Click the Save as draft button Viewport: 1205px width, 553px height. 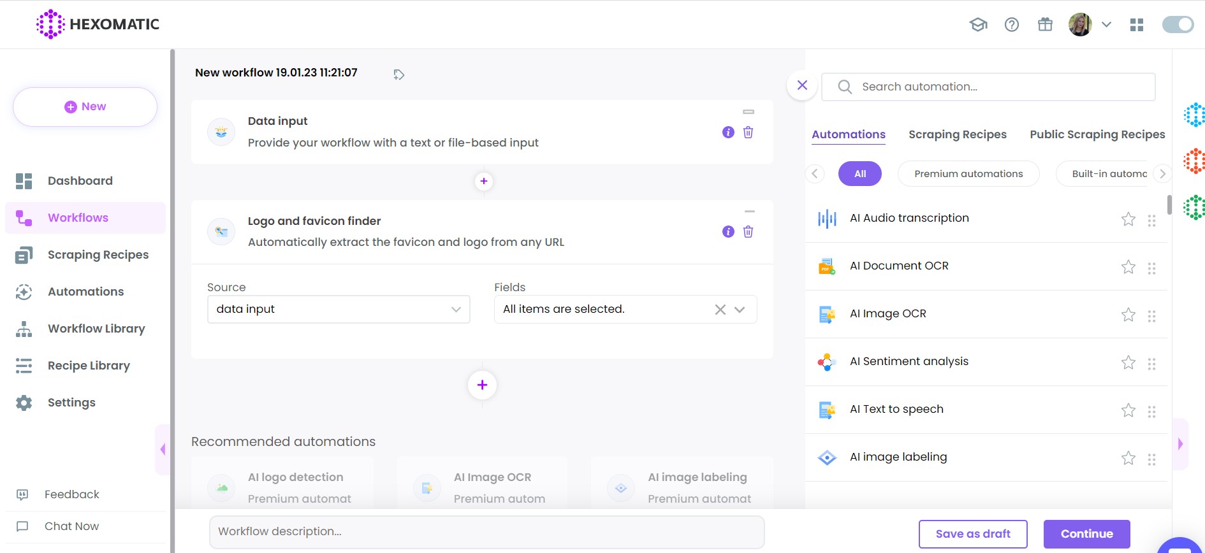pyautogui.click(x=972, y=534)
